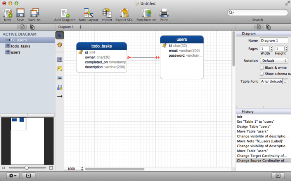Image resolution: width=291 pixels, height=181 pixels.
Task: Select the image tool in palette
Action: [x=60, y=78]
